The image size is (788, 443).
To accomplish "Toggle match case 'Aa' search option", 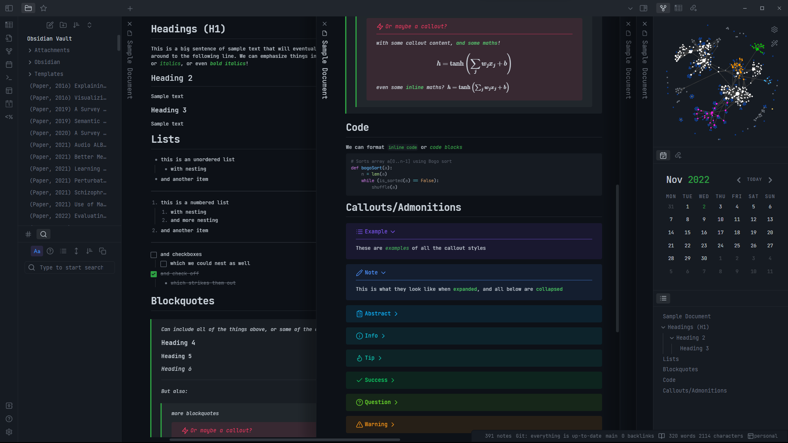I will point(37,251).
